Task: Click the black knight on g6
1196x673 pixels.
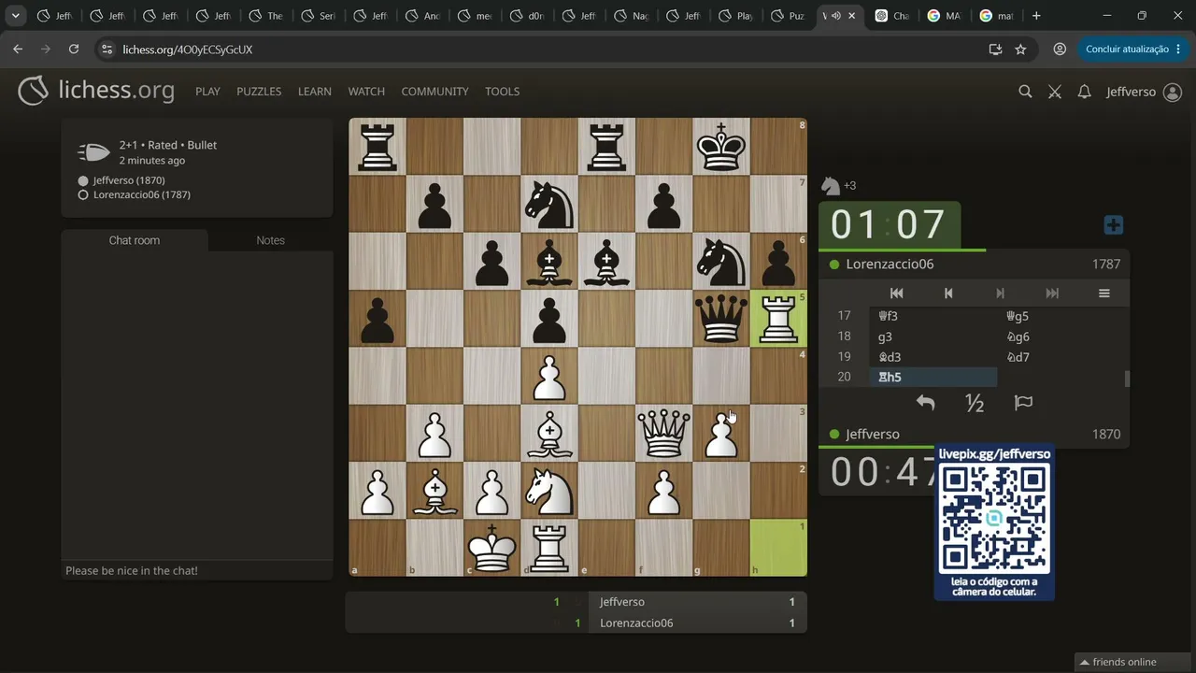Action: tap(721, 262)
